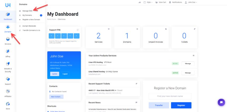This screenshot has height=112, width=227.
Task: Select Manage DNS in Domains menu
Action: pos(27,11)
